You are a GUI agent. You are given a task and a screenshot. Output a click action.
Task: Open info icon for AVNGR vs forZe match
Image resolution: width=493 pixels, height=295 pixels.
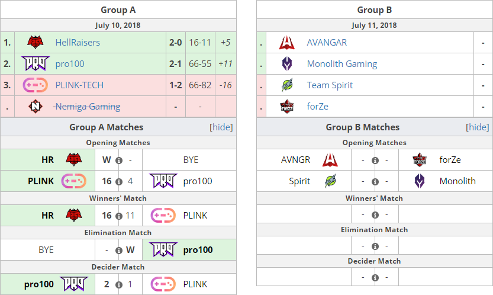tap(375, 161)
